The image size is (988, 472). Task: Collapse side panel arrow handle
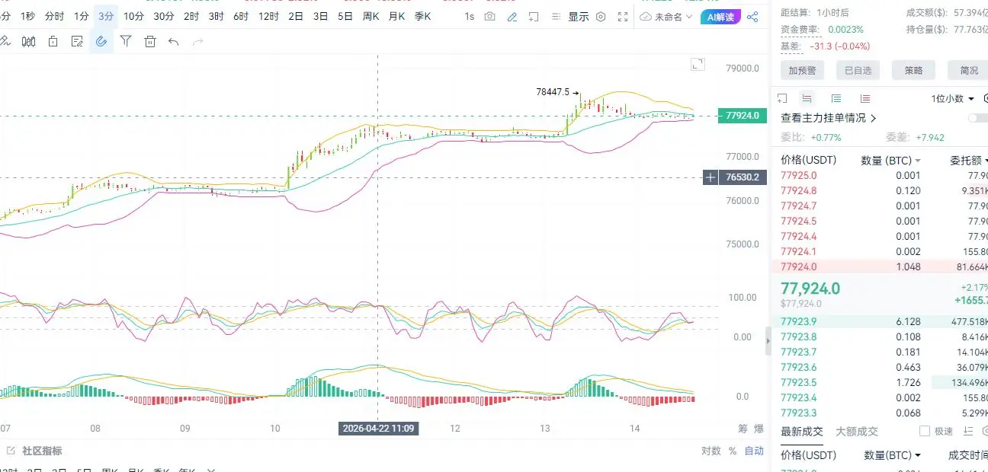pos(768,341)
